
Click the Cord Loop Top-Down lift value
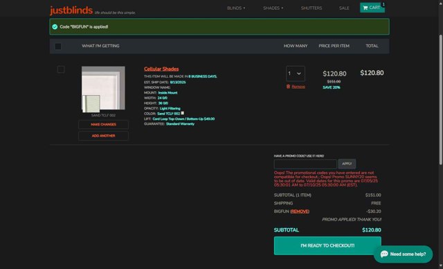tap(183, 119)
